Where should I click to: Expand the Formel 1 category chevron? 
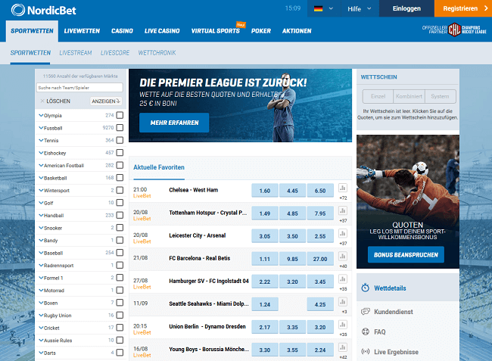(x=41, y=278)
